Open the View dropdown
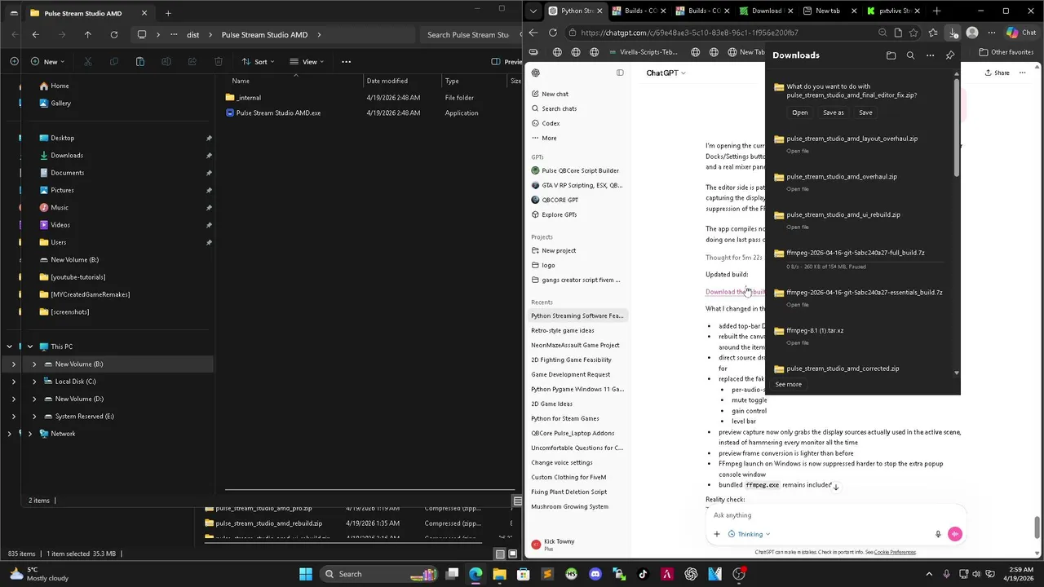The height and width of the screenshot is (587, 1044). pyautogui.click(x=307, y=62)
